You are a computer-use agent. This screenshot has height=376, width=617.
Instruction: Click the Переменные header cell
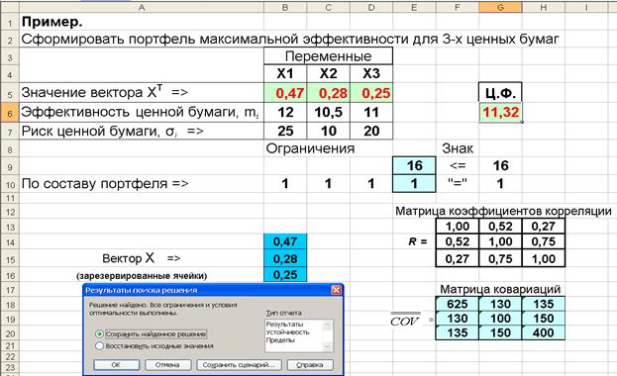(328, 56)
